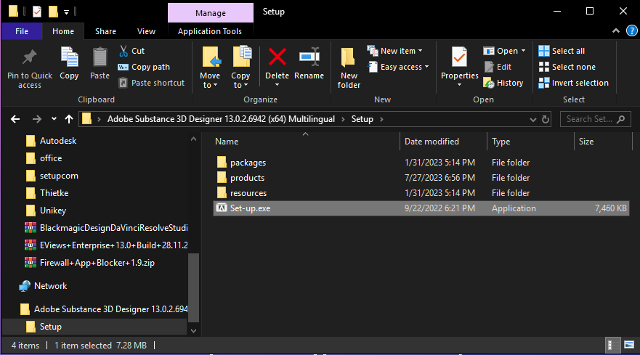Open Explorer help question mark
The width and height of the screenshot is (640, 355).
[631, 31]
